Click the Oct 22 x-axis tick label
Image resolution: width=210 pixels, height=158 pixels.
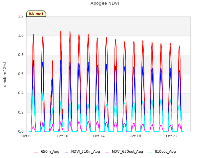click(x=172, y=136)
